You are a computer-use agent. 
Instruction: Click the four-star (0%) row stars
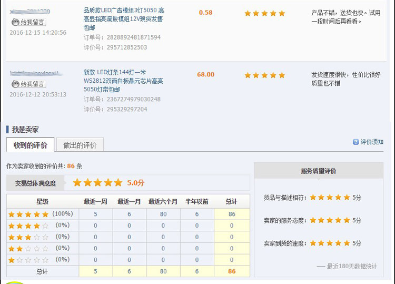pos(28,226)
